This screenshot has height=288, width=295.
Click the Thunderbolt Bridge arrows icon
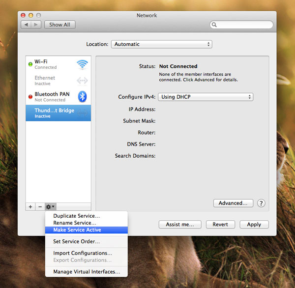click(x=82, y=113)
